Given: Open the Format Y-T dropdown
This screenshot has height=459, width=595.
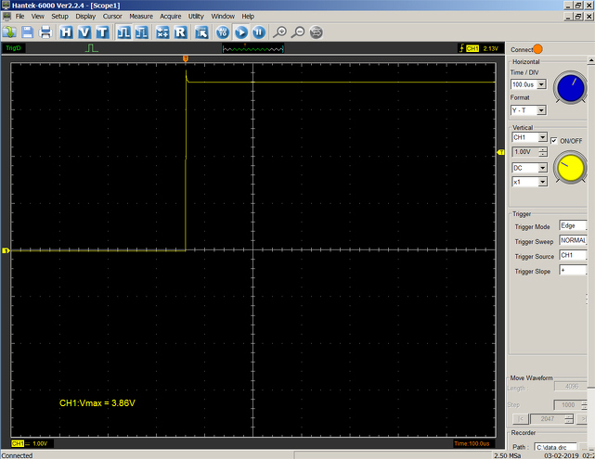Looking at the screenshot, I should click(x=541, y=110).
